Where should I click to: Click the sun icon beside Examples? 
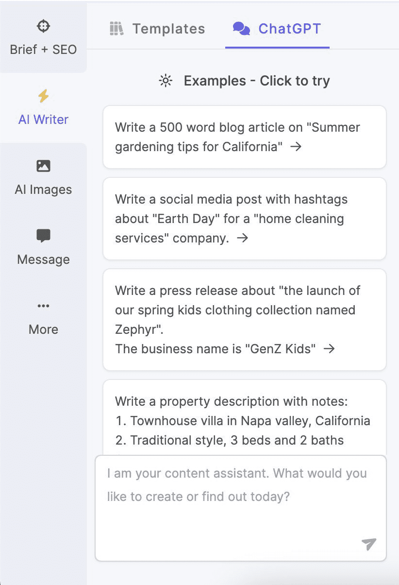[x=166, y=81]
